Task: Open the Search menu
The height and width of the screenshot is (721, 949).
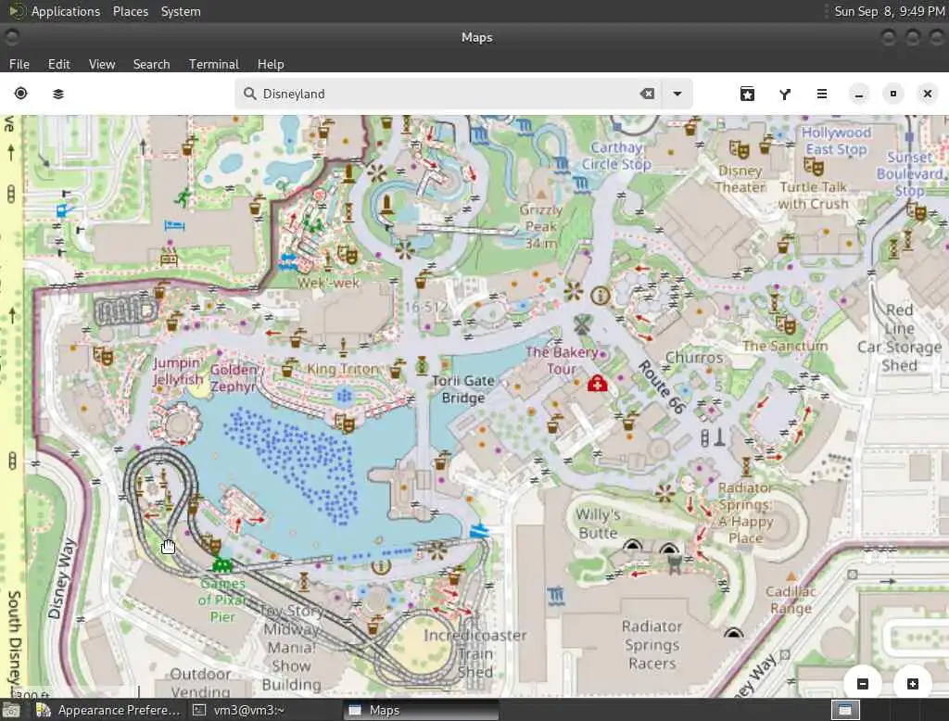Action: (x=151, y=64)
